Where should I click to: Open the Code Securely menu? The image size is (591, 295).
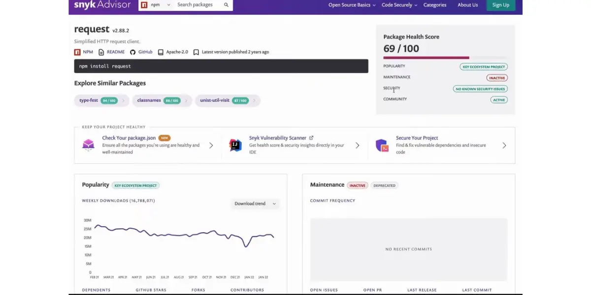point(399,5)
